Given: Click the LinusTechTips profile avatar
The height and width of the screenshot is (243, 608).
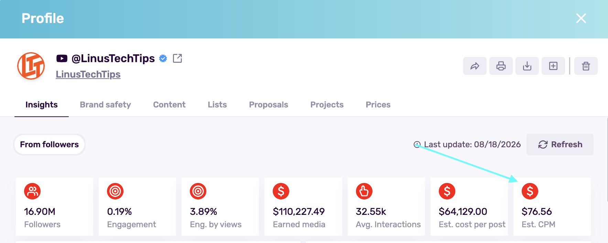Looking at the screenshot, I should pos(31,66).
